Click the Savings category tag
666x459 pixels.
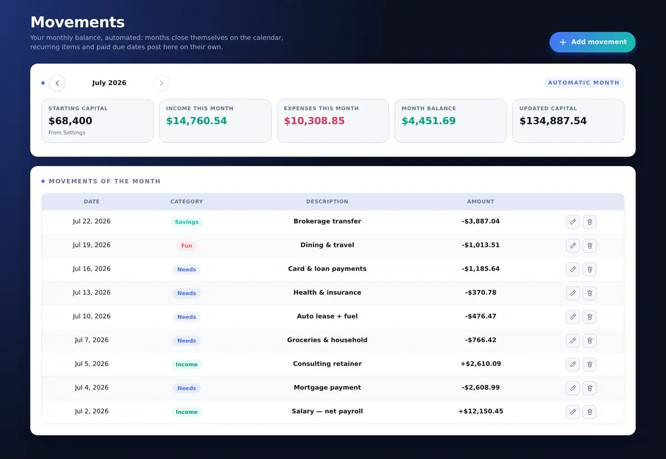tap(186, 222)
